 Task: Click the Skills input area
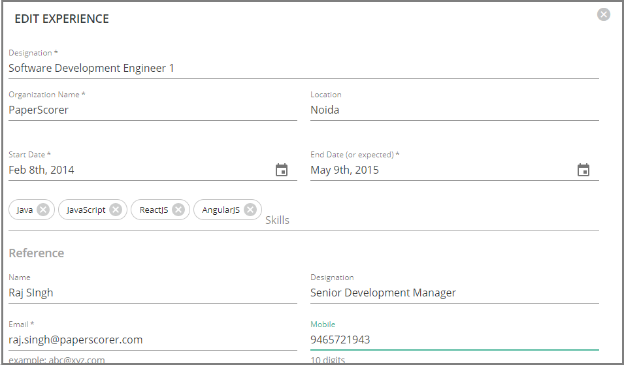click(431, 220)
